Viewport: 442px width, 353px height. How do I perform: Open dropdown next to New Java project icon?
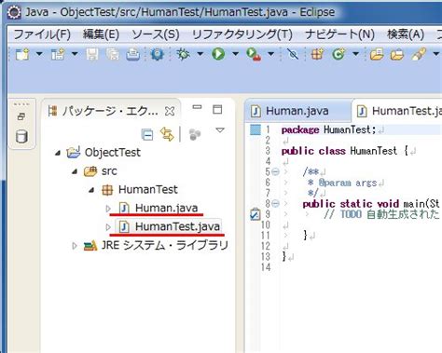click(75, 54)
